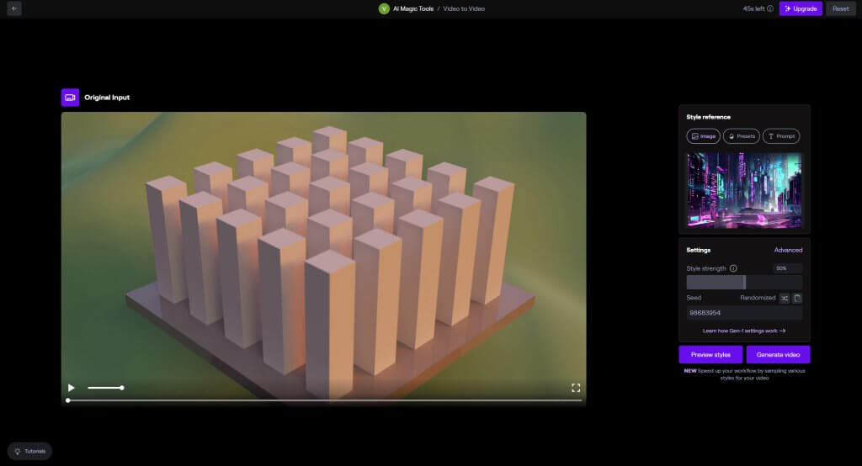
Task: Expand the Advanced settings
Action: (788, 250)
